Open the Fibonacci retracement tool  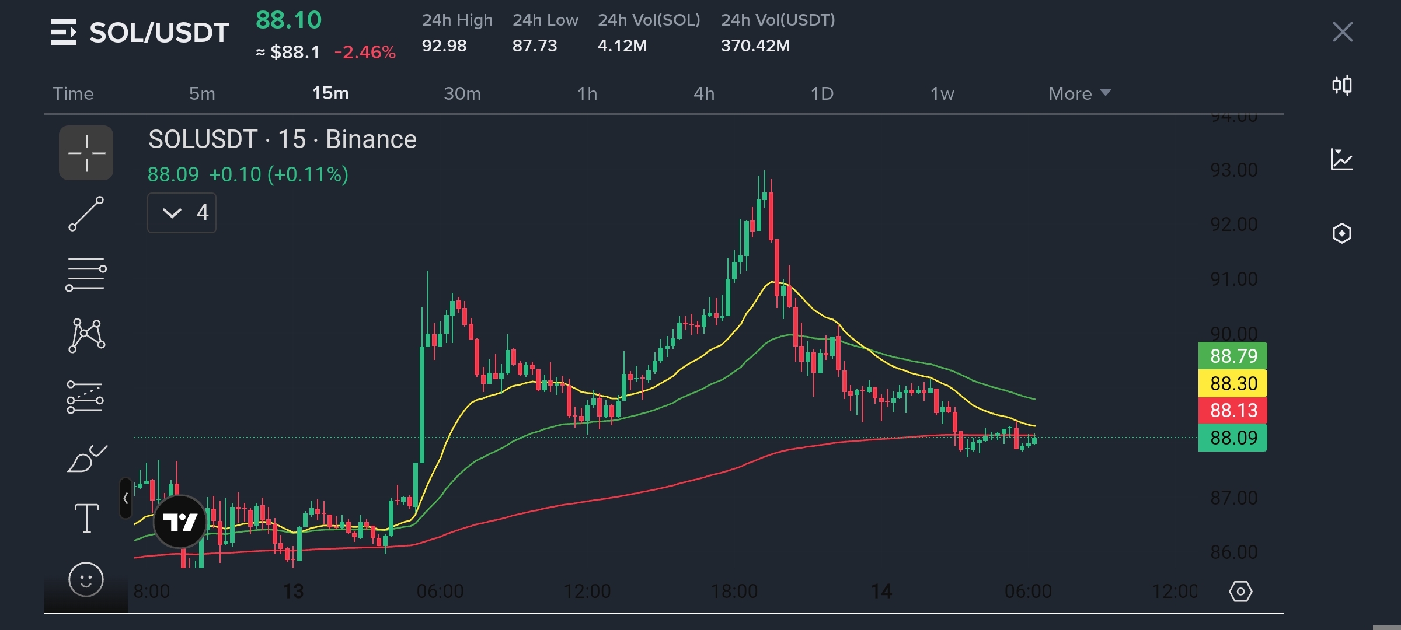(86, 274)
